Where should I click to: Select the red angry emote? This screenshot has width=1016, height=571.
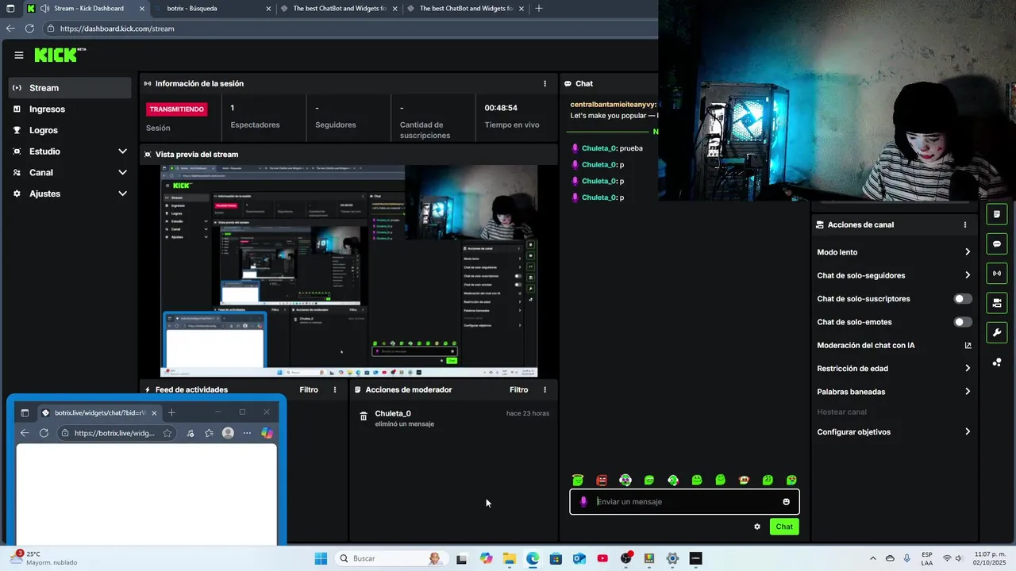coord(602,480)
